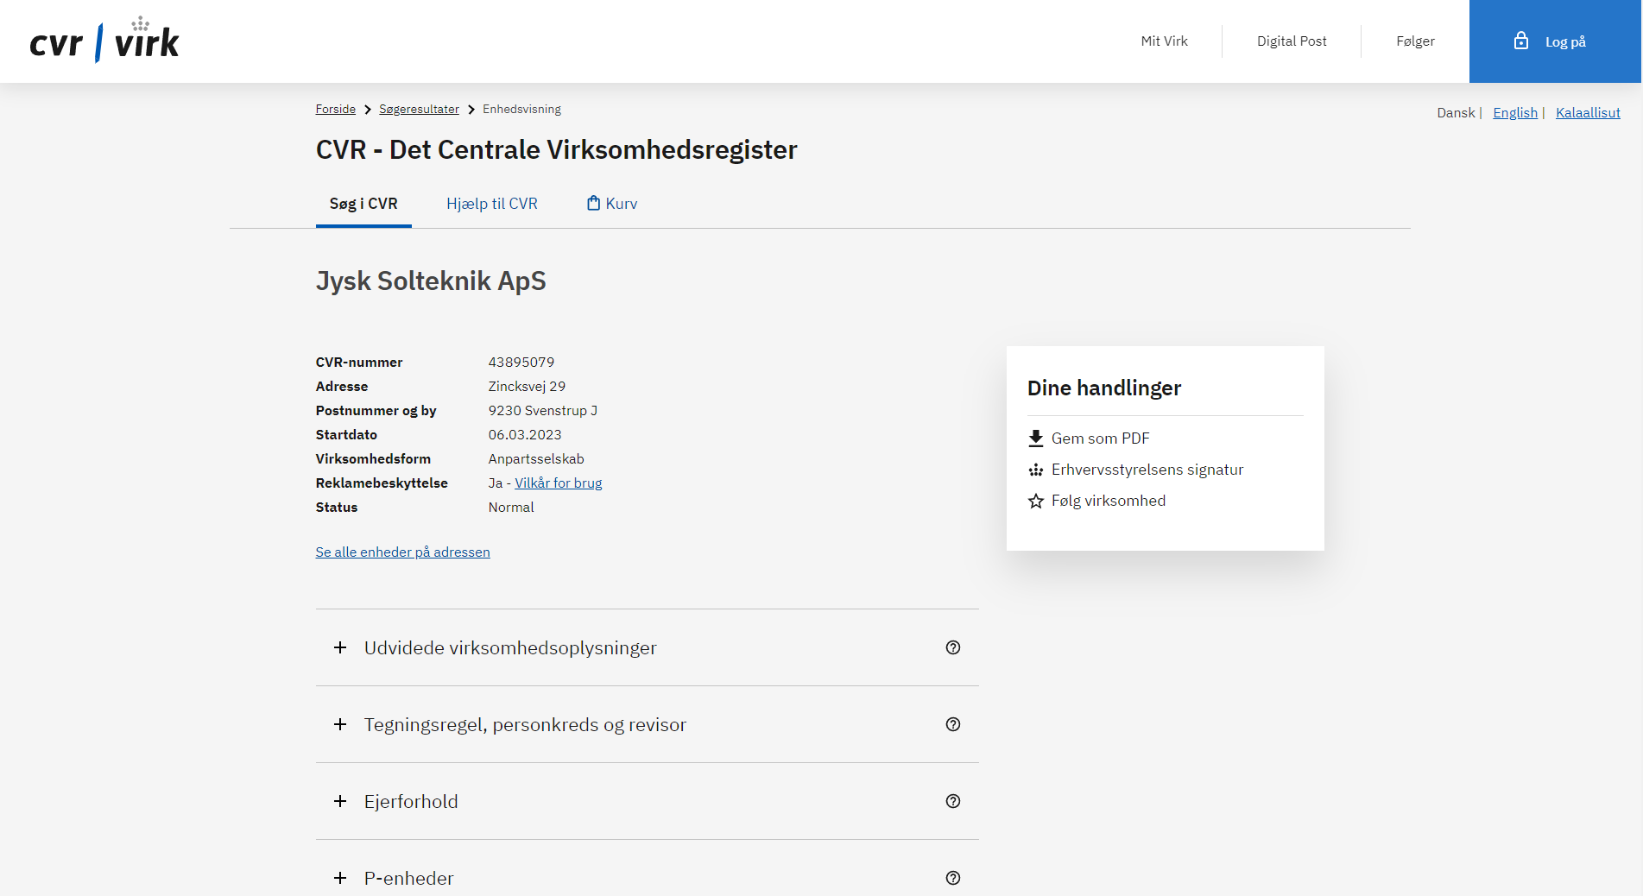
Task: Open help for Udvidede virksomhedsoplysninger
Action: 953,647
